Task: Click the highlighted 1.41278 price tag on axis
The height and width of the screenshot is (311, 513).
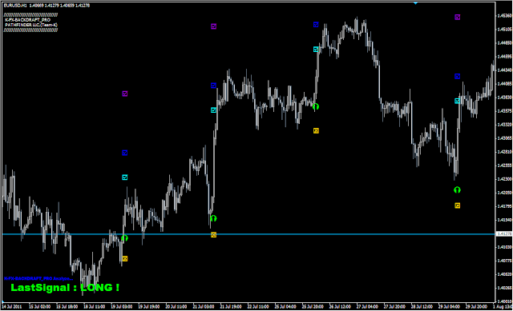Action: pos(504,233)
